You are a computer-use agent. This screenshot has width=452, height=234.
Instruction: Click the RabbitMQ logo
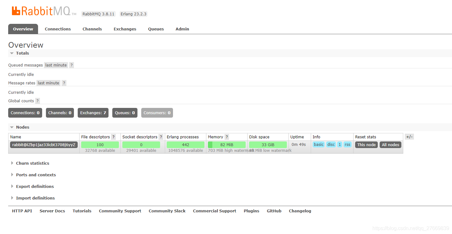click(x=44, y=11)
